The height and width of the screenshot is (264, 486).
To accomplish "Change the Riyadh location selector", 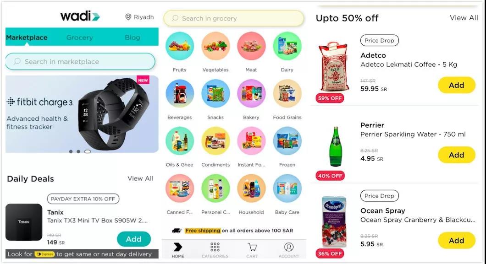I will [x=139, y=17].
